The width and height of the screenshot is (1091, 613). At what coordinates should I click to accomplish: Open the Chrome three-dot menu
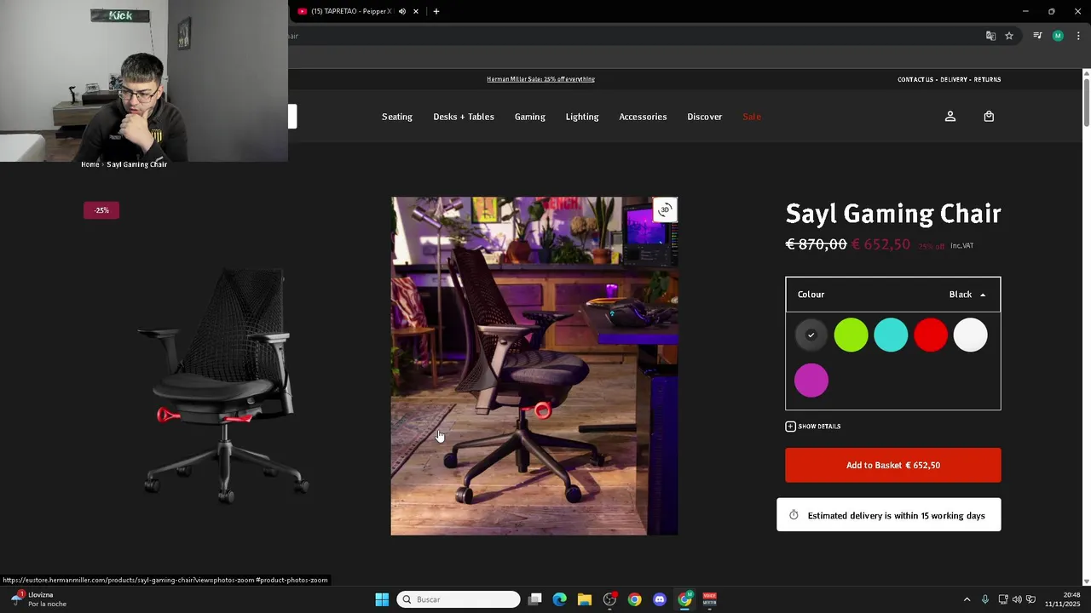(1078, 36)
